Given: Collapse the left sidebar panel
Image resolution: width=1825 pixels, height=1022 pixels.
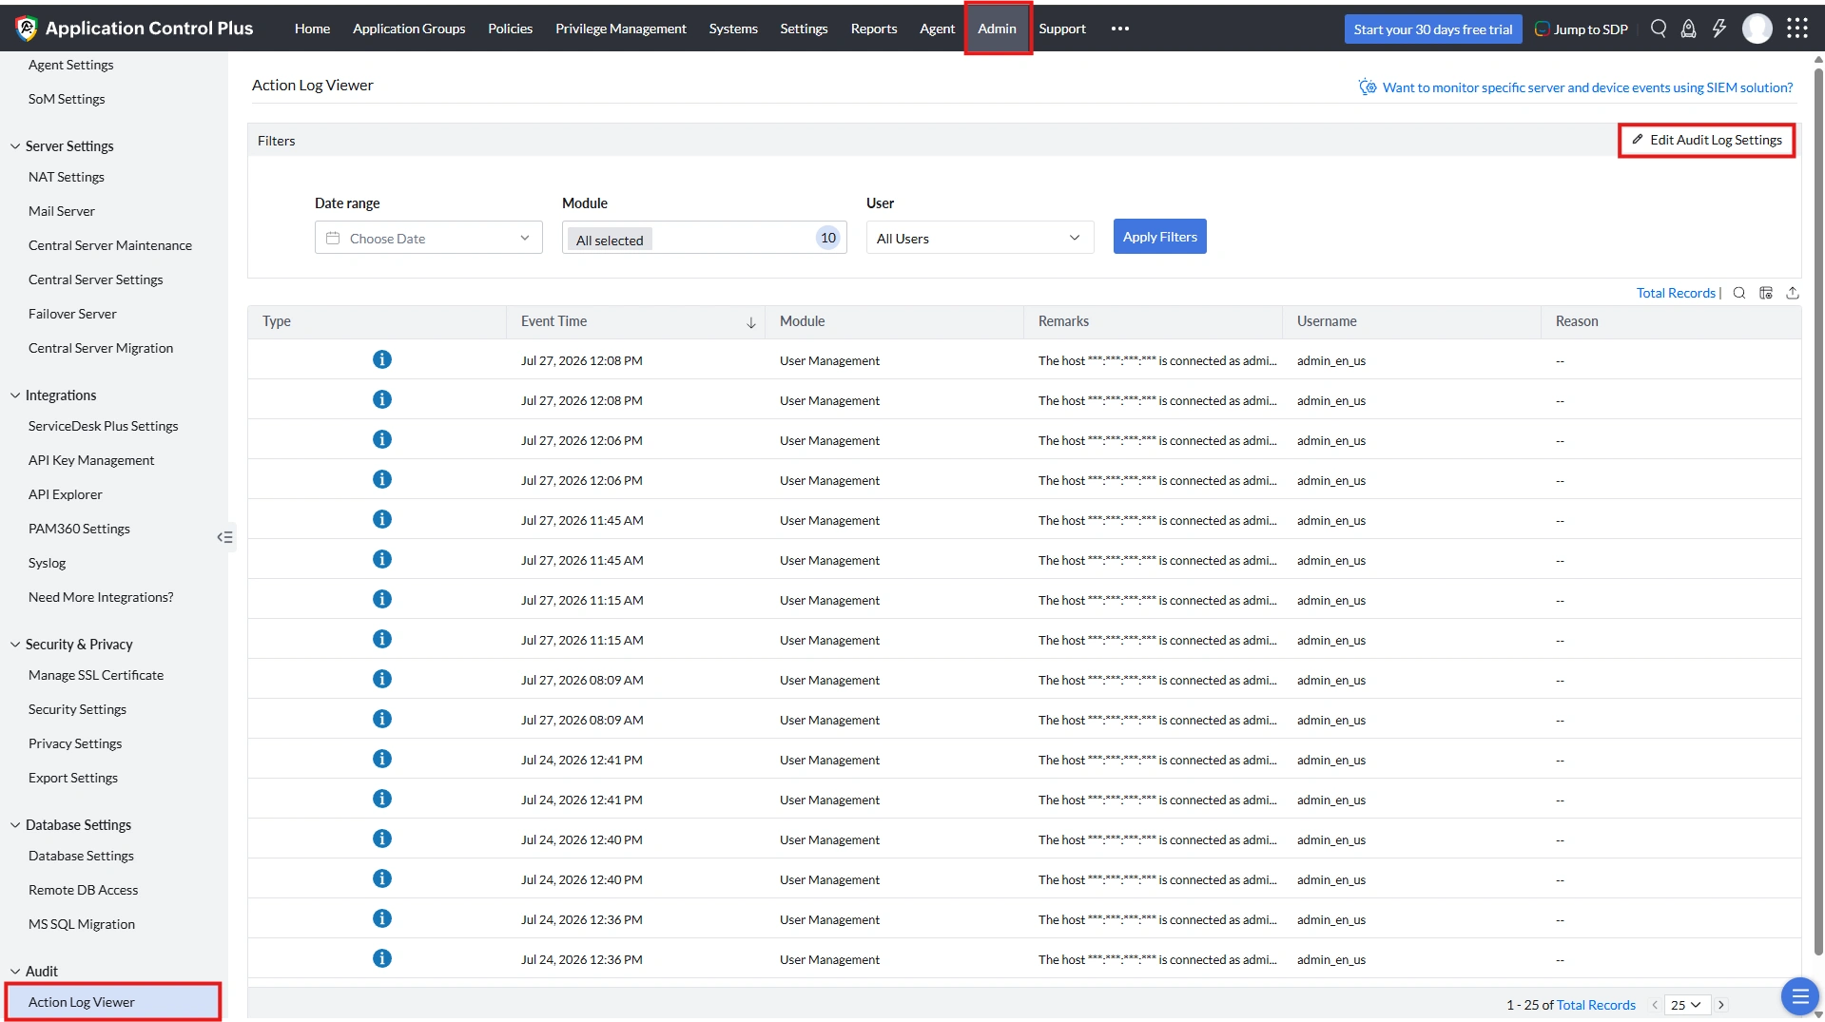Looking at the screenshot, I should (x=224, y=537).
